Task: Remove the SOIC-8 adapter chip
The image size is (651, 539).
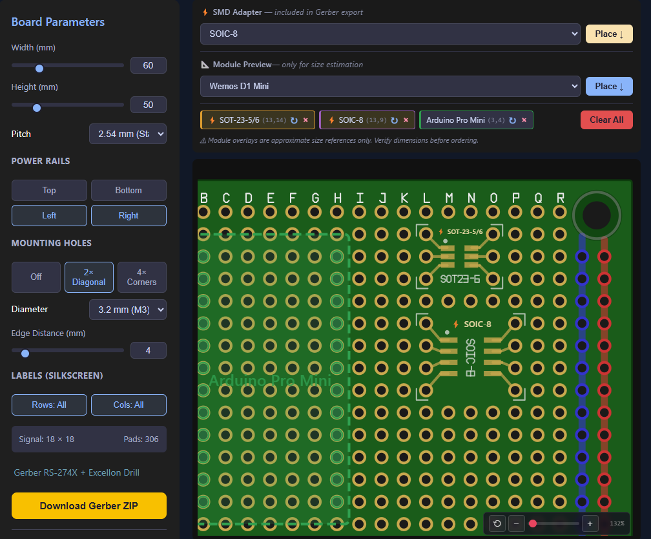Action: click(406, 120)
